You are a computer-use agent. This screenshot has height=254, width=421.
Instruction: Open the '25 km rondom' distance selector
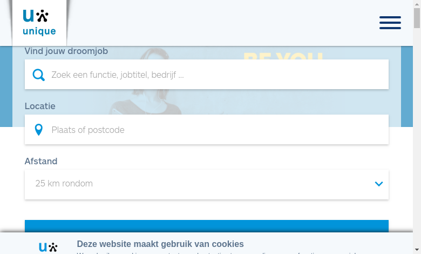(207, 184)
